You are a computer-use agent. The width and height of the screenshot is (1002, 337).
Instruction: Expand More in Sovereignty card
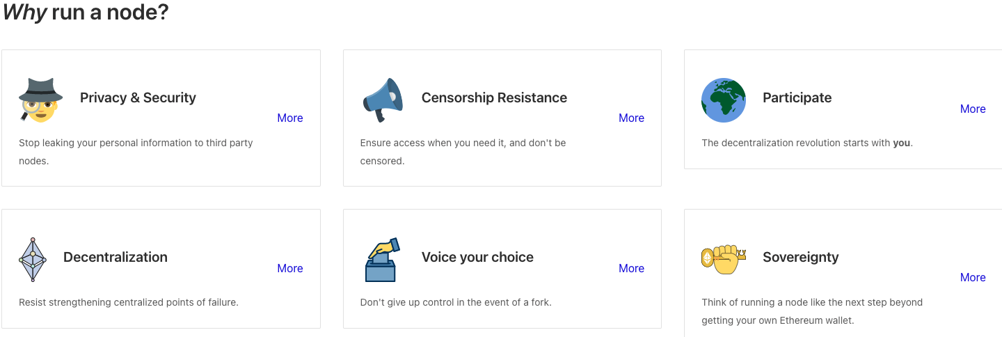pyautogui.click(x=973, y=277)
